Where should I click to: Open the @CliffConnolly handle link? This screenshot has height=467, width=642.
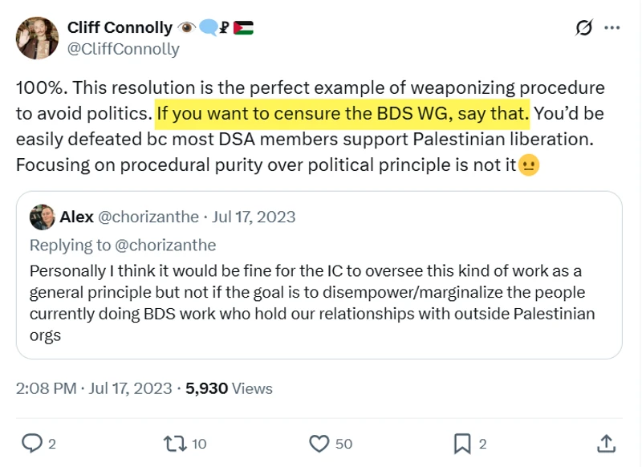[124, 49]
